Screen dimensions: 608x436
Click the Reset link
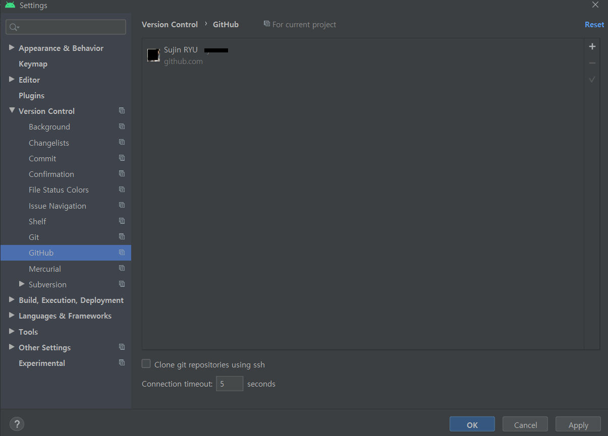click(594, 25)
